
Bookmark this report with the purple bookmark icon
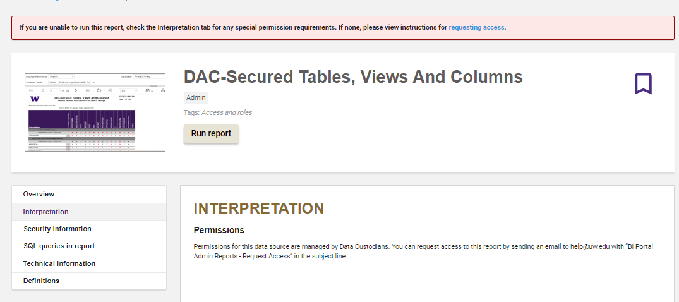pyautogui.click(x=643, y=83)
